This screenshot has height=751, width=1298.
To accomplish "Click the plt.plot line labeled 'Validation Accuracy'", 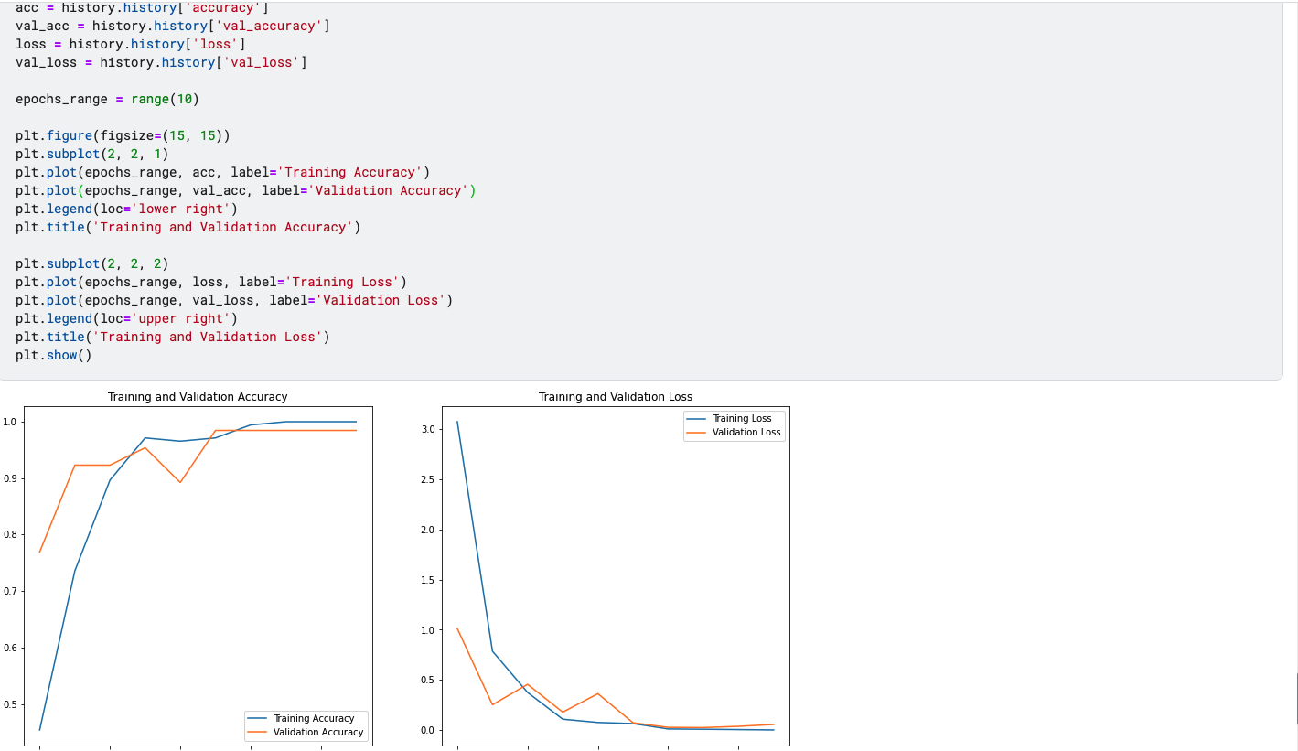I will (x=245, y=190).
